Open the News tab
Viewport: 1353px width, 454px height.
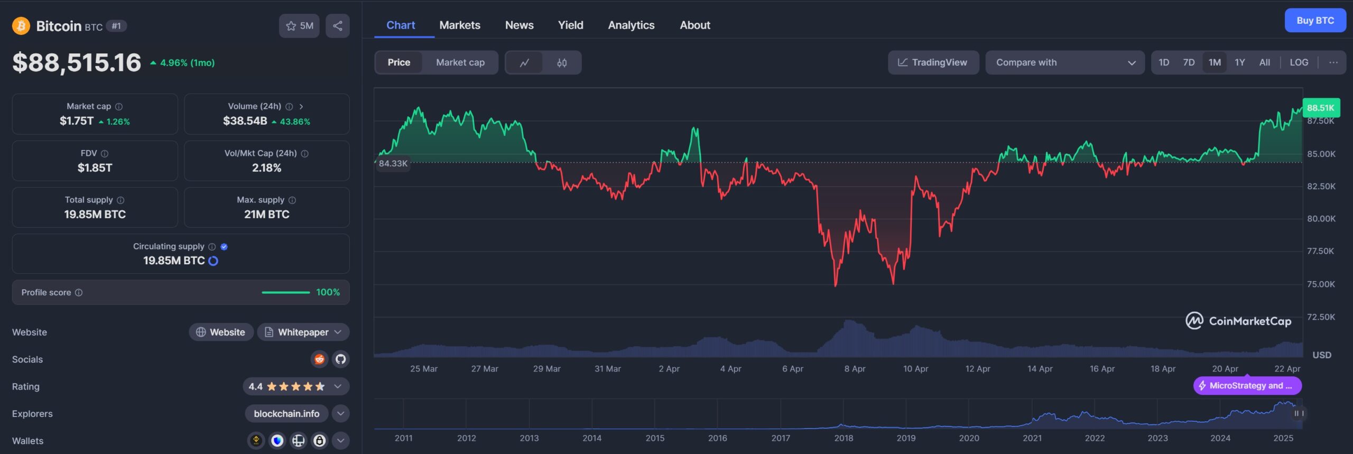[520, 25]
